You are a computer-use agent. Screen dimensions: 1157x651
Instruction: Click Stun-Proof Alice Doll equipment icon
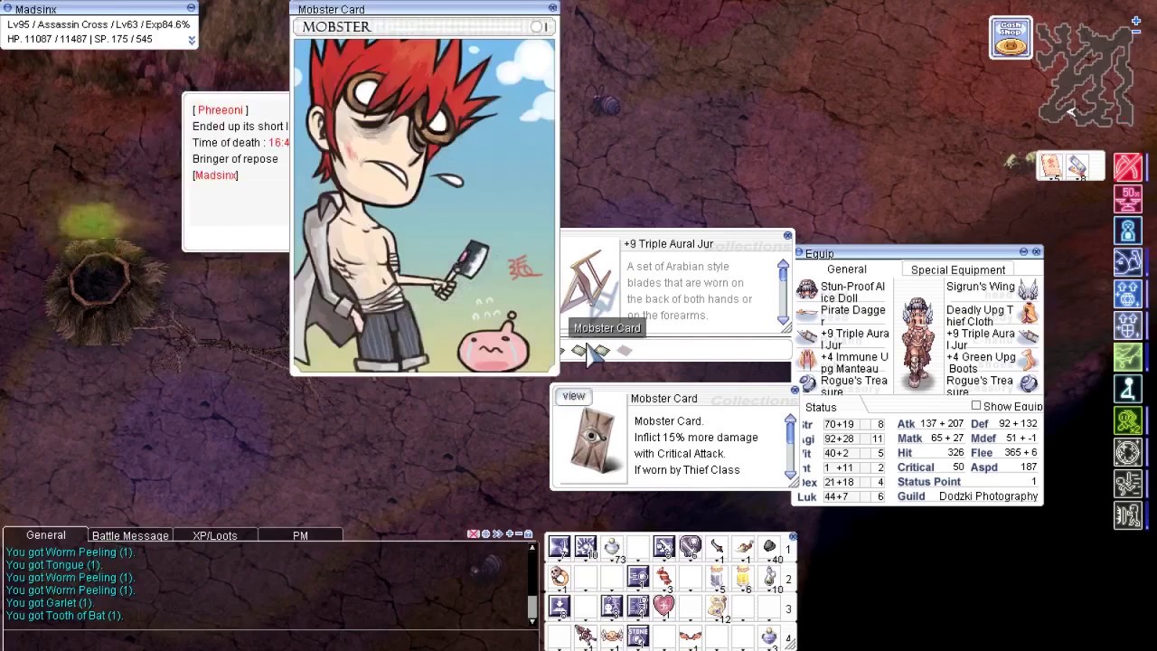[x=806, y=289]
